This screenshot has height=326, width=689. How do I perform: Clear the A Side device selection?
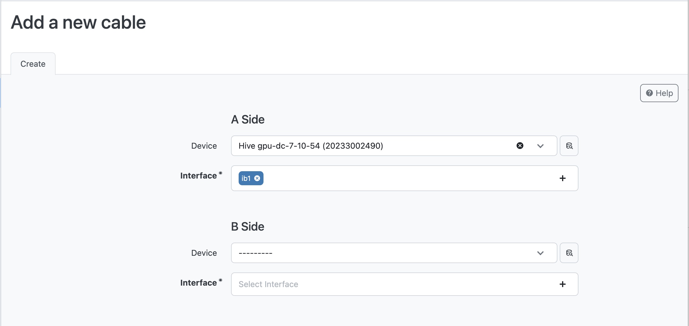click(x=520, y=146)
